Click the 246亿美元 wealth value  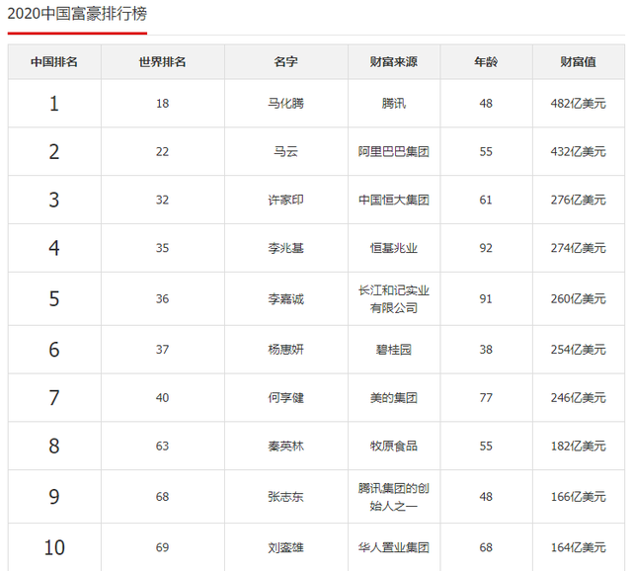pos(579,398)
